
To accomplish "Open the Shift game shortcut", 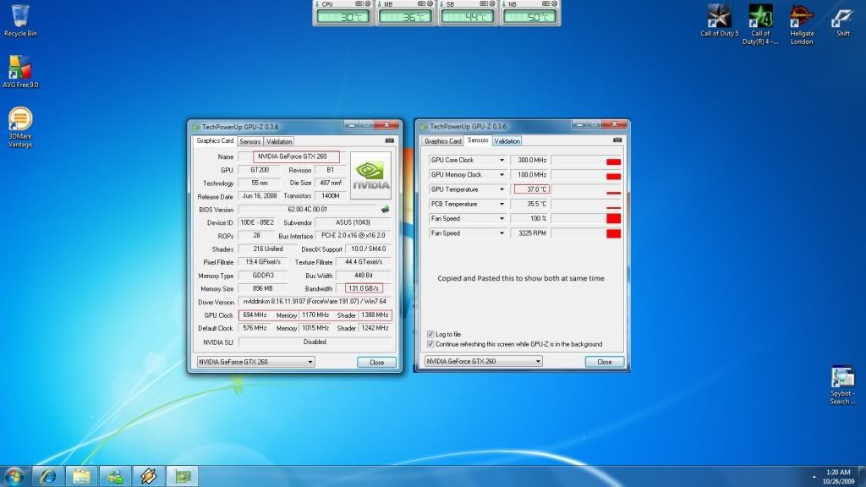I will [843, 20].
